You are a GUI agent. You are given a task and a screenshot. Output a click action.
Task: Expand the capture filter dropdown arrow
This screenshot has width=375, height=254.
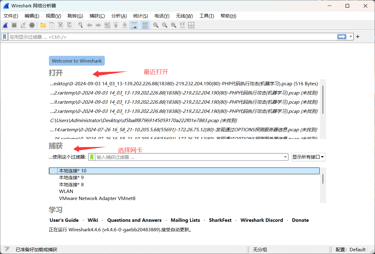tap(286, 157)
